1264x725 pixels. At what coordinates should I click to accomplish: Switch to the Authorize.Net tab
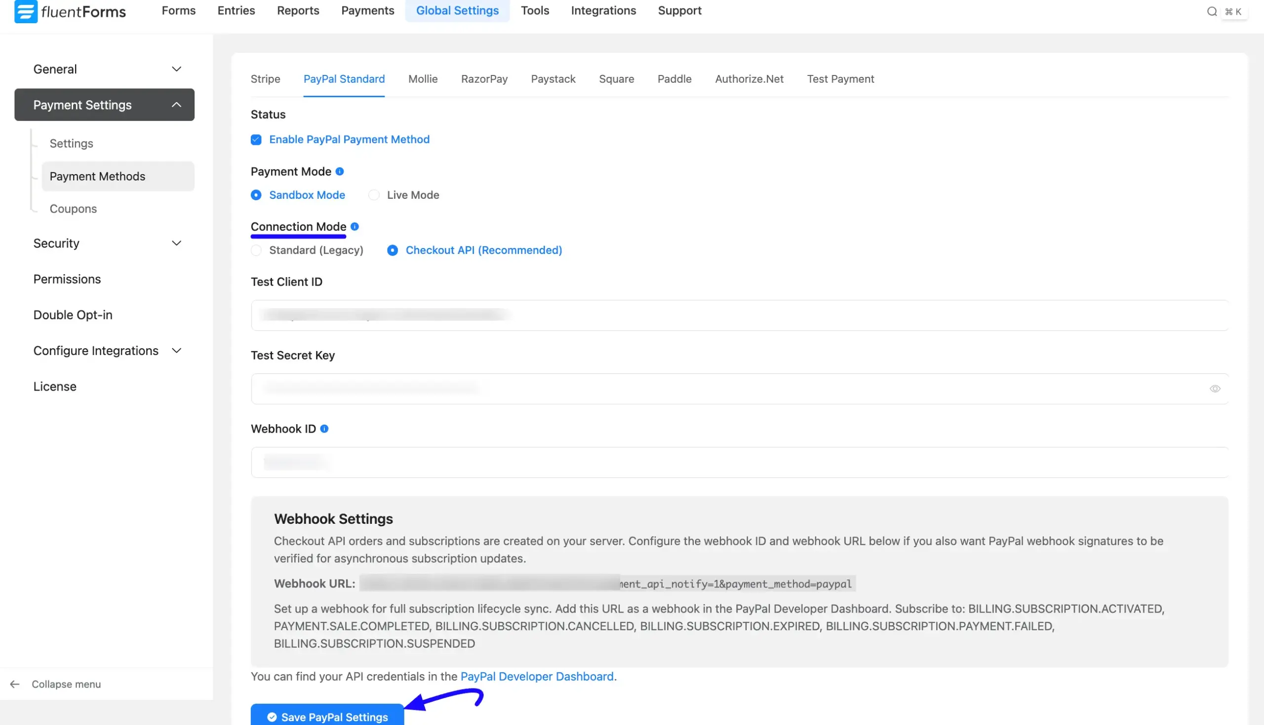tap(749, 79)
